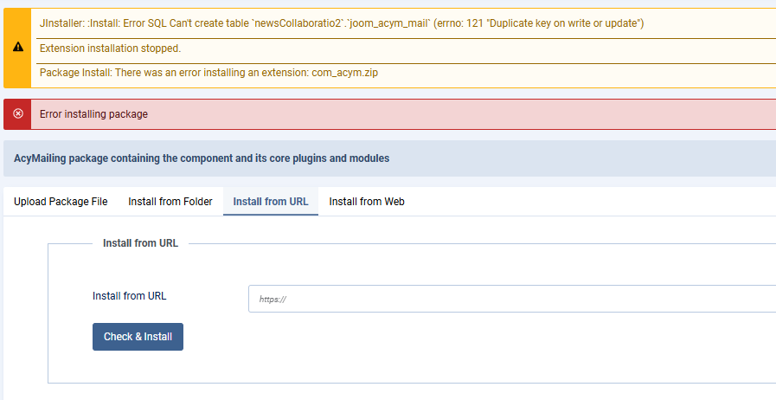Click the yellow warning triangle icon
This screenshot has width=776, height=400.
(18, 47)
